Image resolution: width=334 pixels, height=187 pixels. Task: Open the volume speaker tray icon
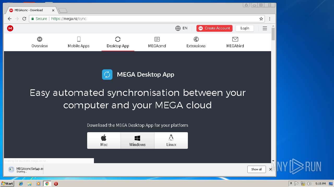coord(309,184)
